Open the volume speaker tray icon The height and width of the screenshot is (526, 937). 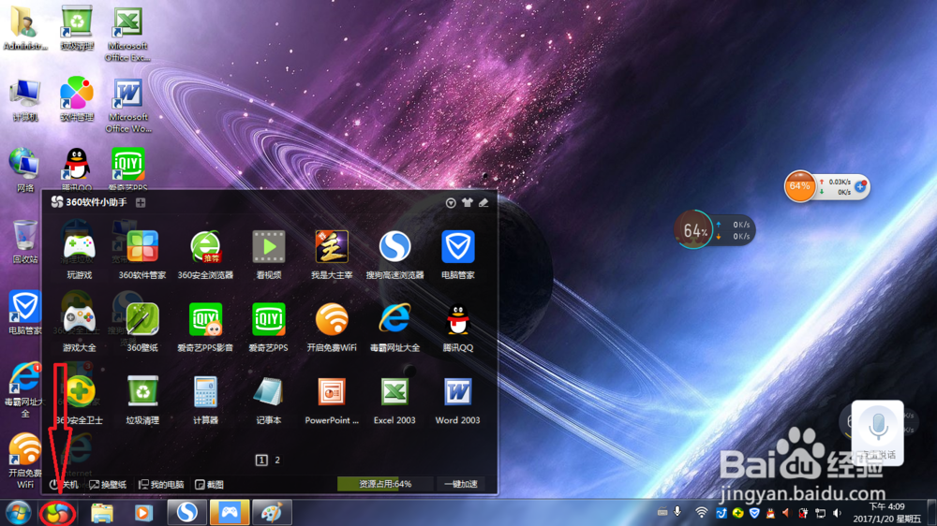(837, 513)
